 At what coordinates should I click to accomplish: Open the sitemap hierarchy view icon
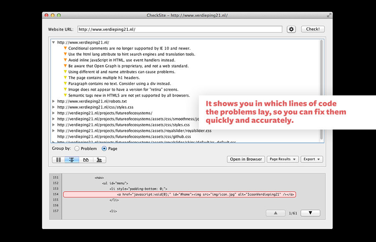tap(99, 160)
